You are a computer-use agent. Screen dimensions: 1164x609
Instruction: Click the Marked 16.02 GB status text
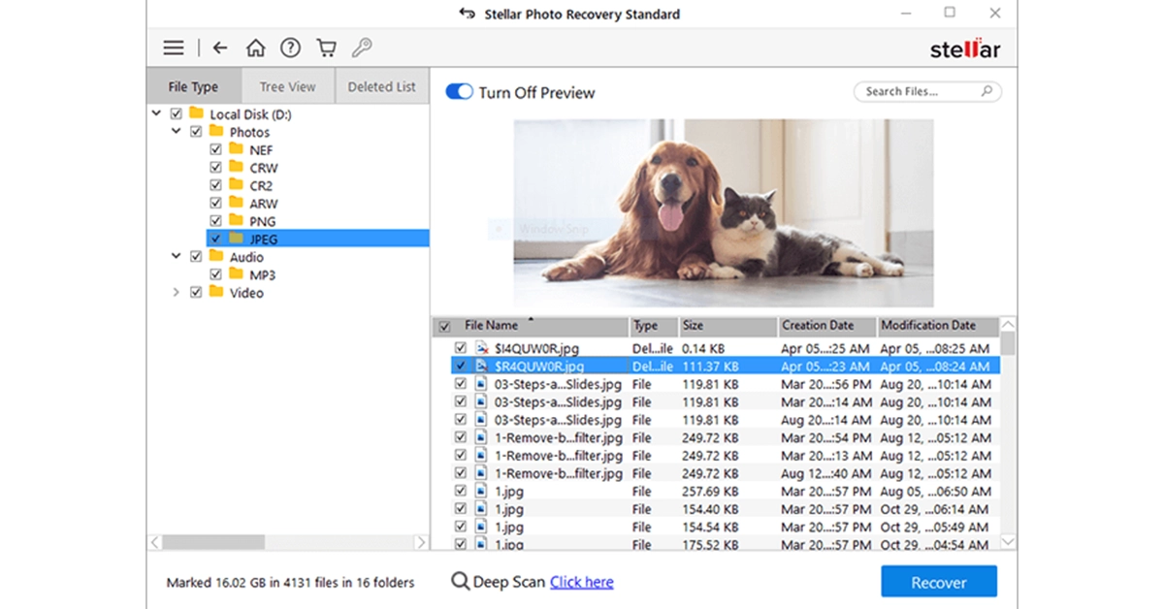pos(290,583)
